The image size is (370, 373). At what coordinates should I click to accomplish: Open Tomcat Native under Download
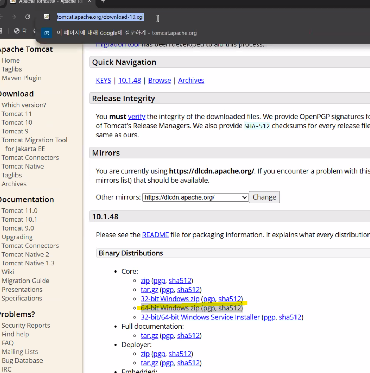23,166
